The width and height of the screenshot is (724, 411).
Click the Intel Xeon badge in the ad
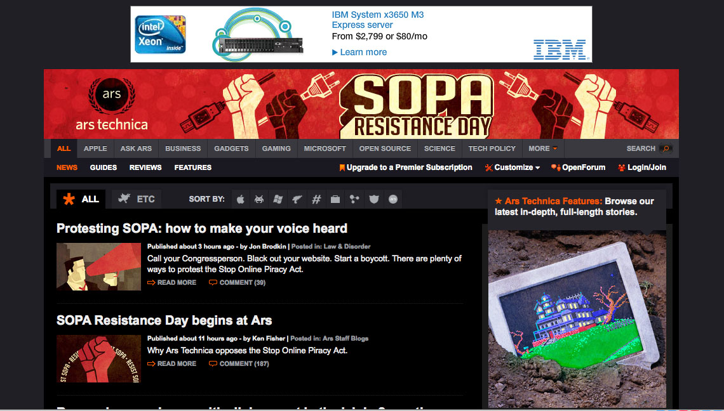160,34
